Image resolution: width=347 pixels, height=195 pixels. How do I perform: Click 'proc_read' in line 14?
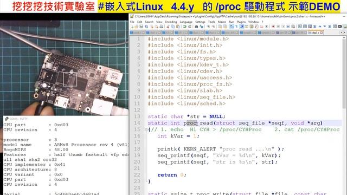pos(198,123)
